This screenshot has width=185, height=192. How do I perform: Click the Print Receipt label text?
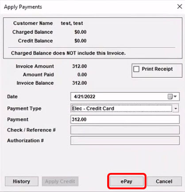[x=157, y=69]
